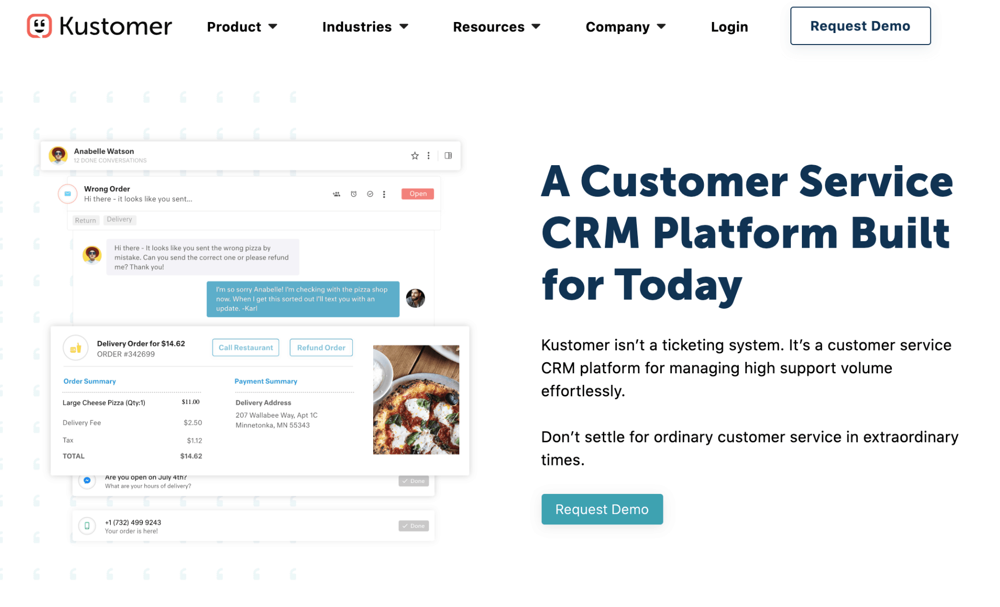The image size is (1000, 607).
Task: Click the Anabelle Watson name
Action: [x=104, y=151]
